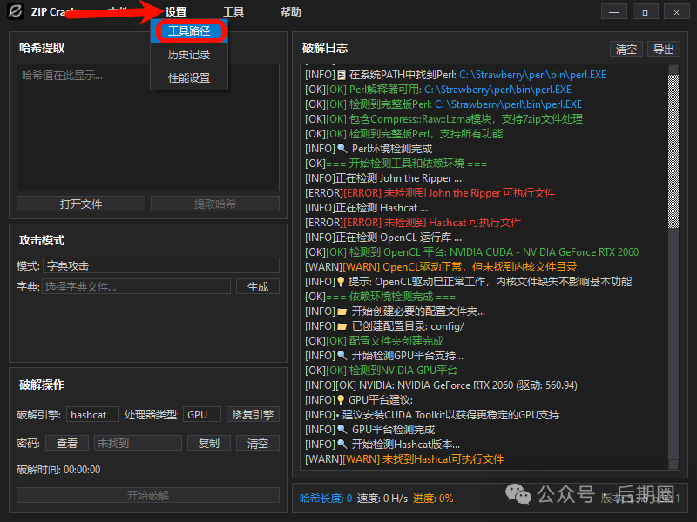Click the 修复引擎 button
This screenshot has height=522, width=697.
click(252, 414)
